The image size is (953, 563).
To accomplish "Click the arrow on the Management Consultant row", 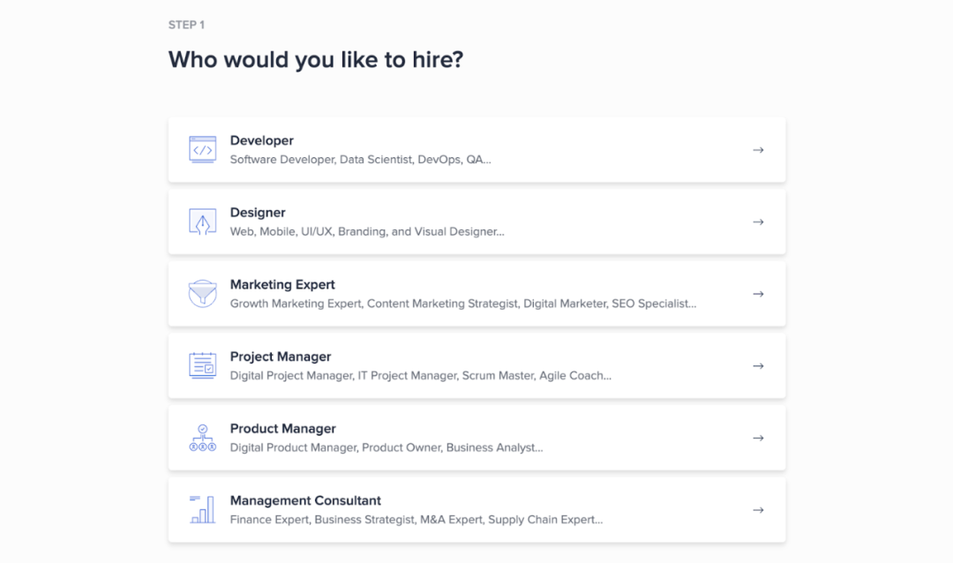I will pyautogui.click(x=758, y=510).
